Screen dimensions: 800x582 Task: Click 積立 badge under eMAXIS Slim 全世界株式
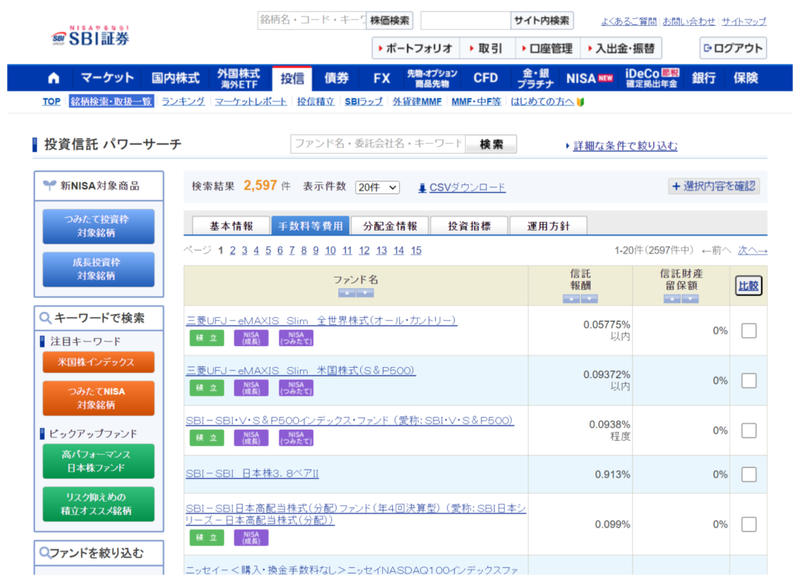coord(206,337)
